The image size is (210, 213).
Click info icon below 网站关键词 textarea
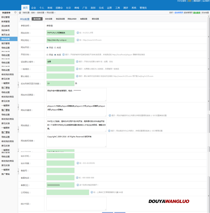pos(110,116)
